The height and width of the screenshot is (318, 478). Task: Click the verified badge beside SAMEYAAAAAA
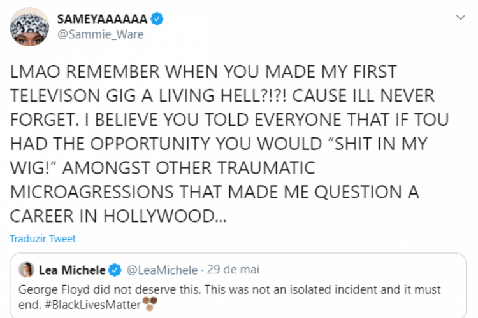[157, 18]
